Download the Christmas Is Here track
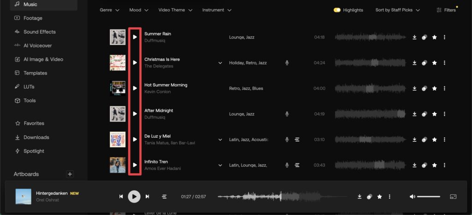Viewport: 472px width, 215px height. pyautogui.click(x=414, y=63)
